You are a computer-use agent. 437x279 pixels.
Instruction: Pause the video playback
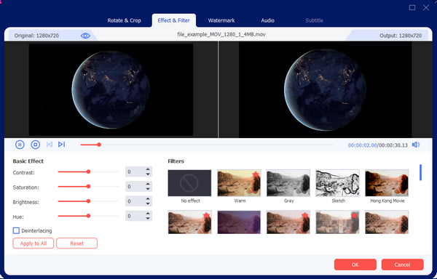point(20,145)
